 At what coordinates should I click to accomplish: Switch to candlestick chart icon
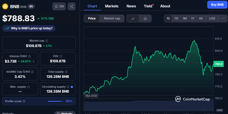point(145,19)
